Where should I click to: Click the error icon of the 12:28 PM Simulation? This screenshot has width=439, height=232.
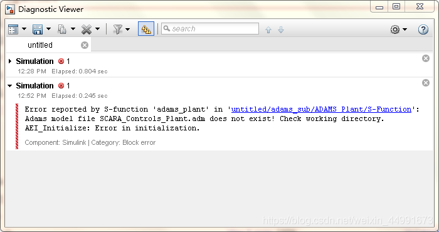(x=61, y=61)
